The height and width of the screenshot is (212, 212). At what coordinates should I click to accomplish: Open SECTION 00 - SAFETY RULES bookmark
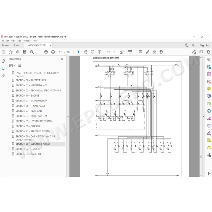click(31, 80)
